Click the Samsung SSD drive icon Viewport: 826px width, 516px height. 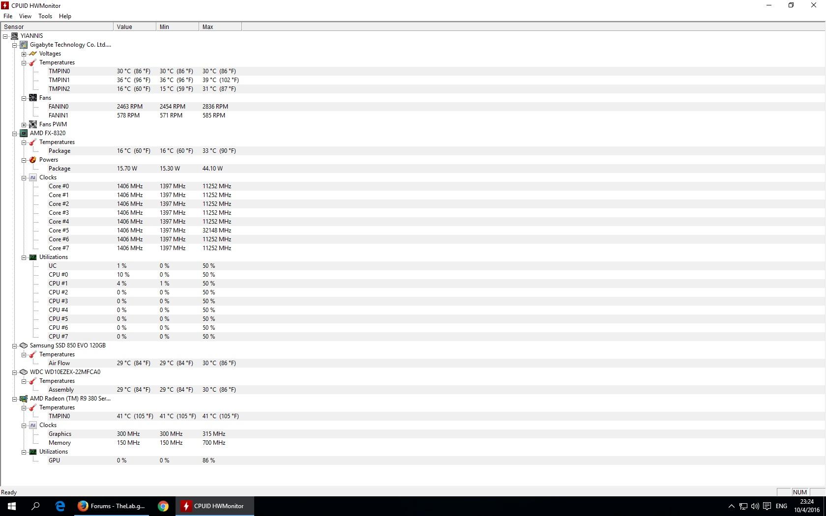24,345
